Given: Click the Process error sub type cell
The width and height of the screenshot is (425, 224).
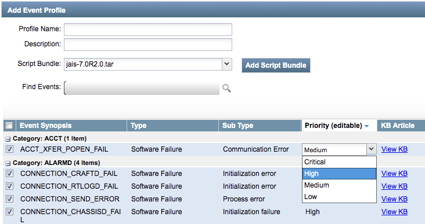Looking at the screenshot, I should pos(244,199).
